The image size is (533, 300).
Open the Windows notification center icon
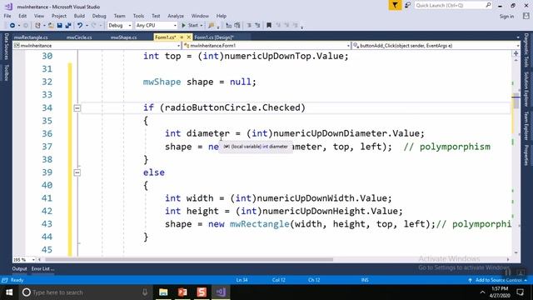(520, 292)
